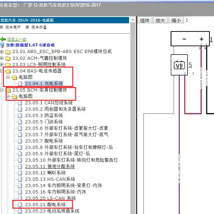The width and height of the screenshot is (214, 214).
Task: Select page tab 1
Action: tap(187, 20)
